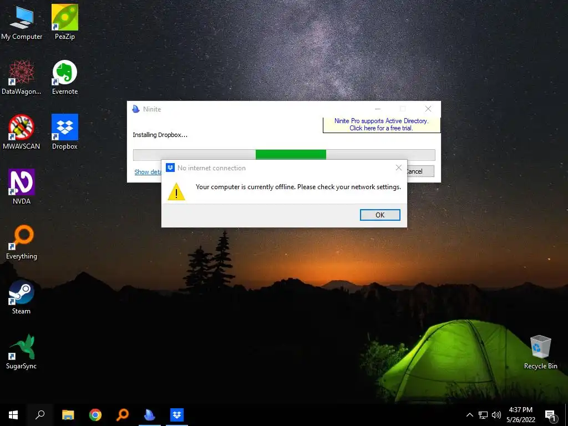Screen dimensions: 568x426
Task: Click the Show details link in Ninite
Action: coord(148,172)
